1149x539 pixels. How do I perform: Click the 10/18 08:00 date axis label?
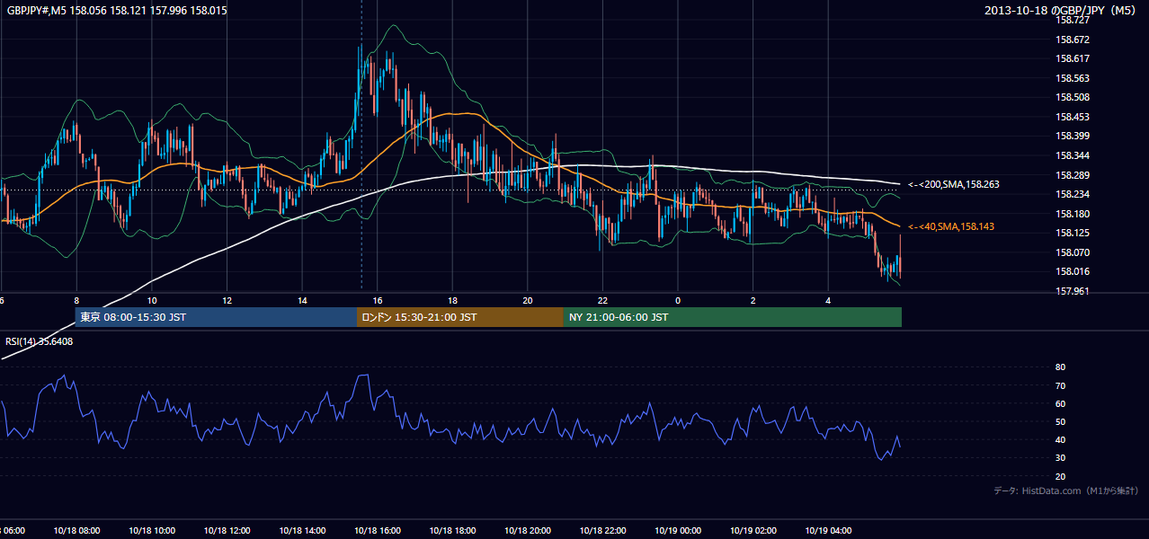click(x=76, y=531)
